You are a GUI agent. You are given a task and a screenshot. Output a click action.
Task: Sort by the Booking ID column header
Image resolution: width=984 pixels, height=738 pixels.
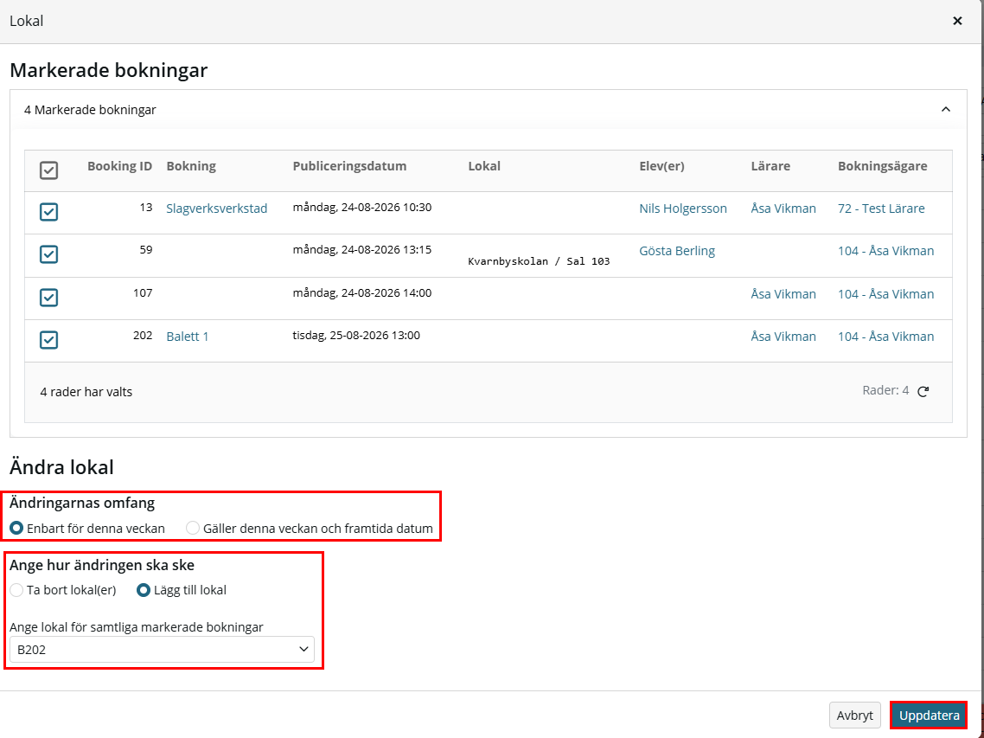coord(120,166)
